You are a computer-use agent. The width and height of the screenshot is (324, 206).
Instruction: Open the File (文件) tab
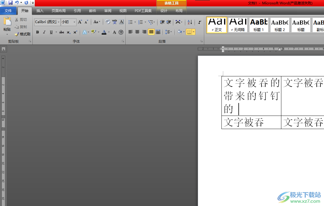pos(8,11)
